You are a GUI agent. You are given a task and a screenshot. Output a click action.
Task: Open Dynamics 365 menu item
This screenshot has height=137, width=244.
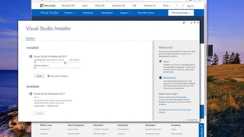[119, 6]
